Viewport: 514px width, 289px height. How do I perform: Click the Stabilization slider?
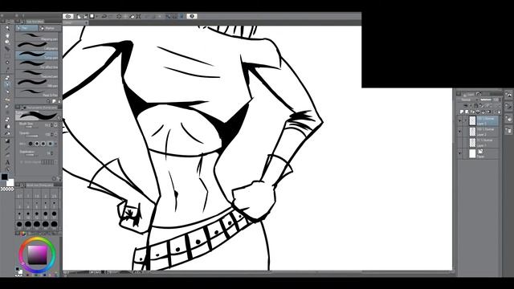pos(31,155)
